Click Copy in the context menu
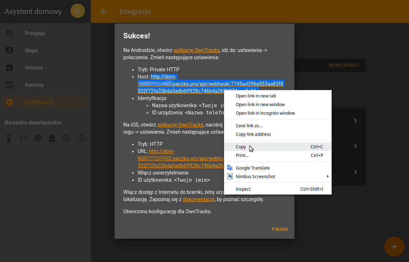Screen dimensions: 409x262 tap(278, 147)
